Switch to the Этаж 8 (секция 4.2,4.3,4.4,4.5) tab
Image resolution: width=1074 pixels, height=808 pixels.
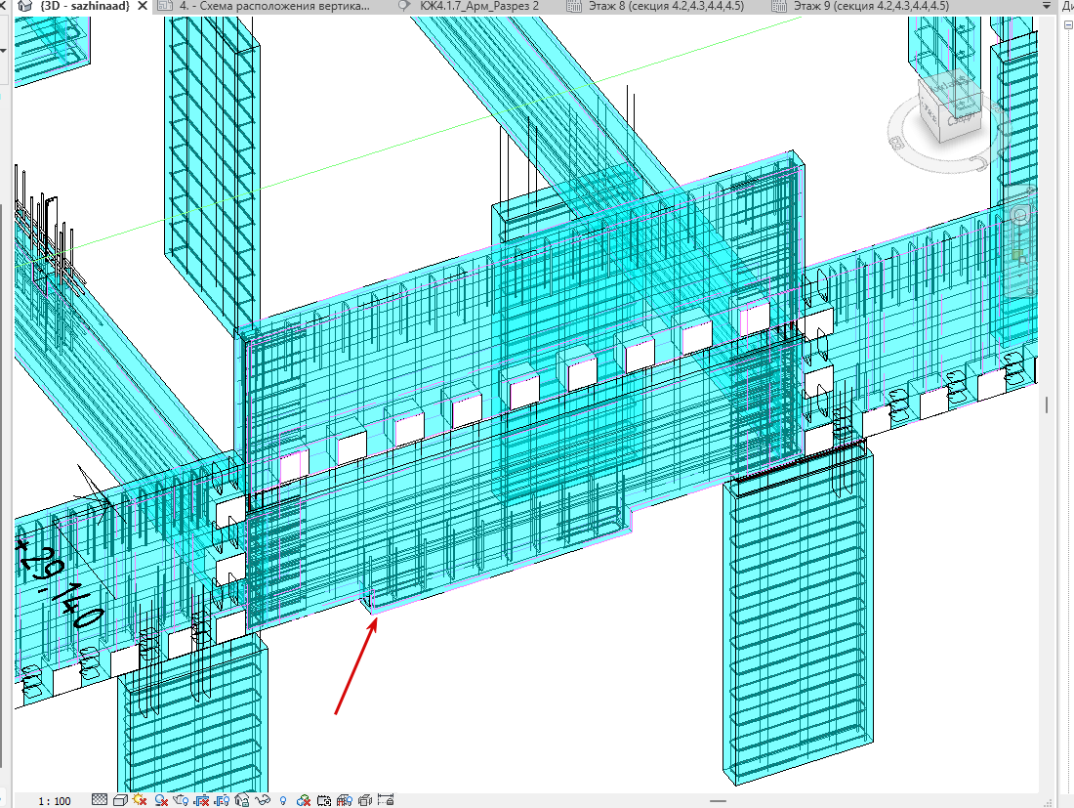[667, 6]
